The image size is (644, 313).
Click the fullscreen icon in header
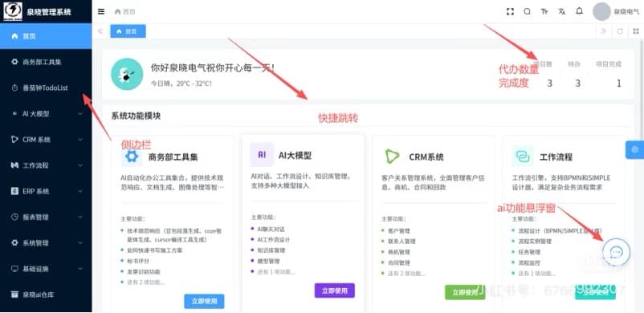tap(510, 11)
